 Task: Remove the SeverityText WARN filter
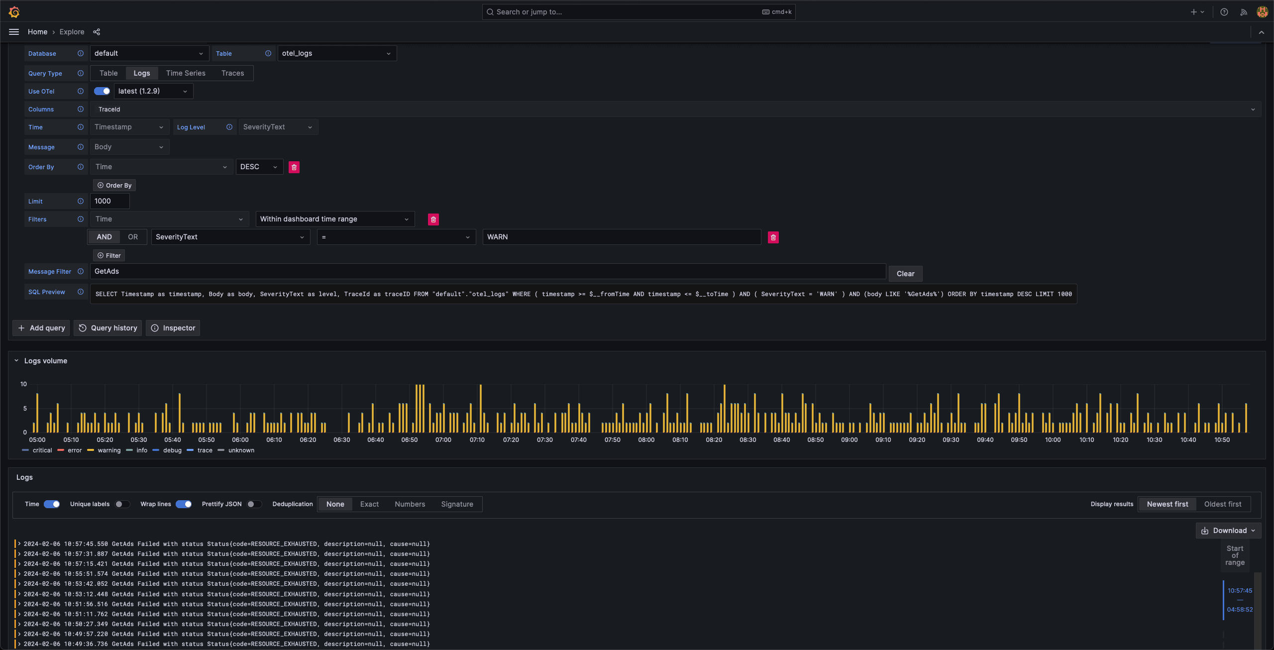pos(773,237)
